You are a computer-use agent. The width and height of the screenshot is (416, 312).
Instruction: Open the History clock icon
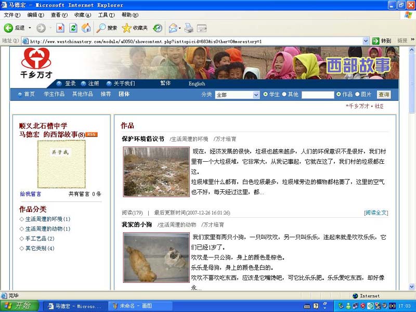coord(158,28)
